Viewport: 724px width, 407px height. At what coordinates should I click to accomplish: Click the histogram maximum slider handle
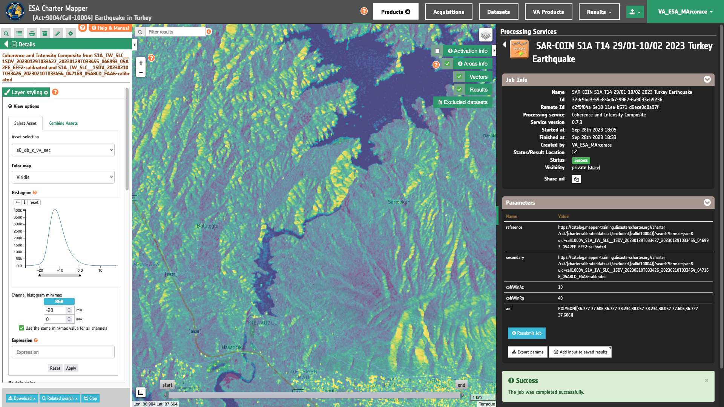[80, 275]
